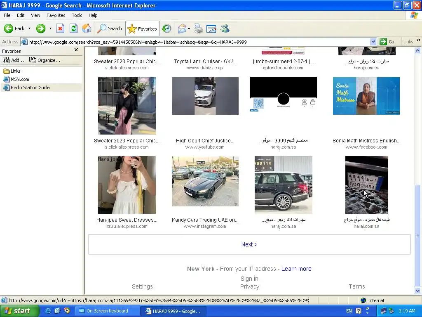Launch Windows Media Player from Quick Launch
Screen dimensions: 422x317
tap(67, 311)
